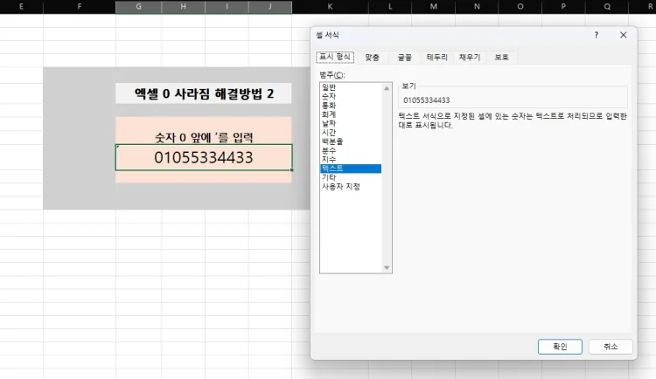Switch to the 보호 tab
Image resolution: width=656 pixels, height=379 pixels.
tap(501, 58)
